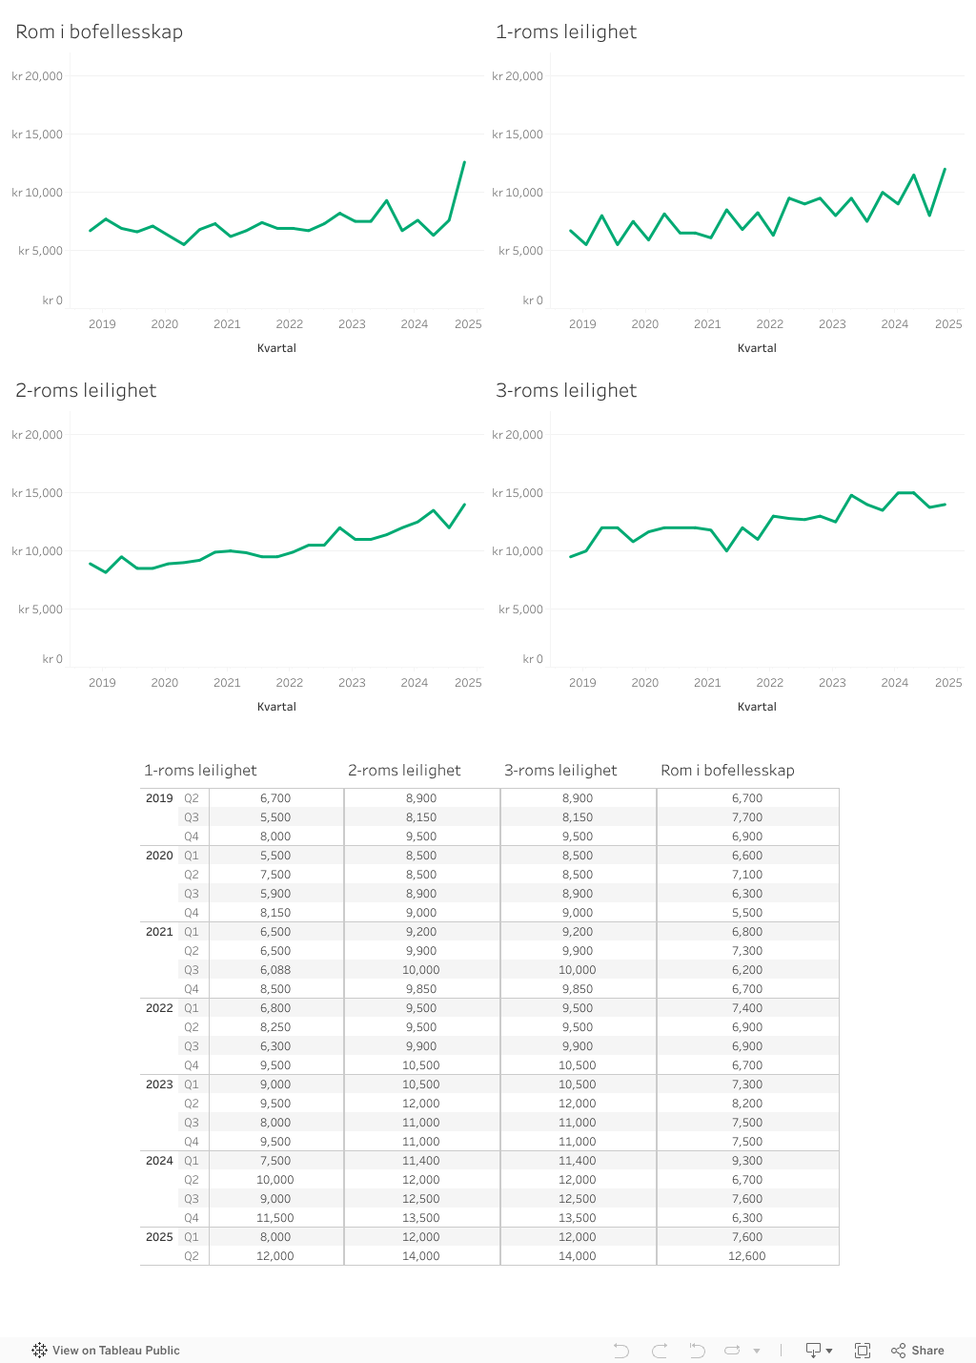Click the View on Tableau Public link

(116, 1351)
